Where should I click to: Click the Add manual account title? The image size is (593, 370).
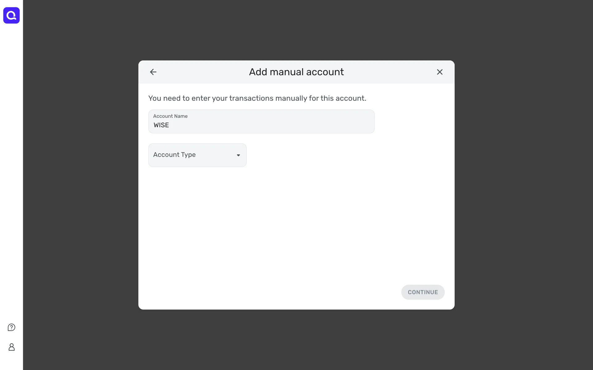point(296,72)
